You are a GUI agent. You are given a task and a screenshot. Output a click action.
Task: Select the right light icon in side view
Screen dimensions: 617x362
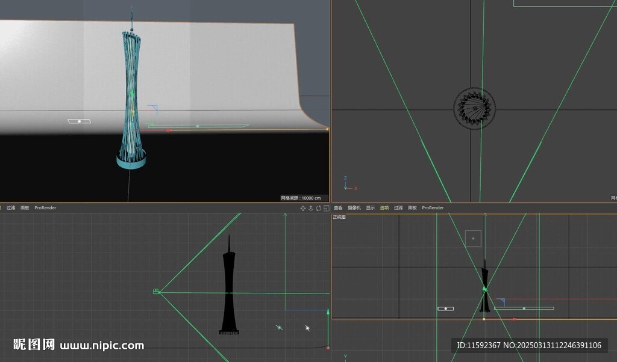[x=307, y=328]
